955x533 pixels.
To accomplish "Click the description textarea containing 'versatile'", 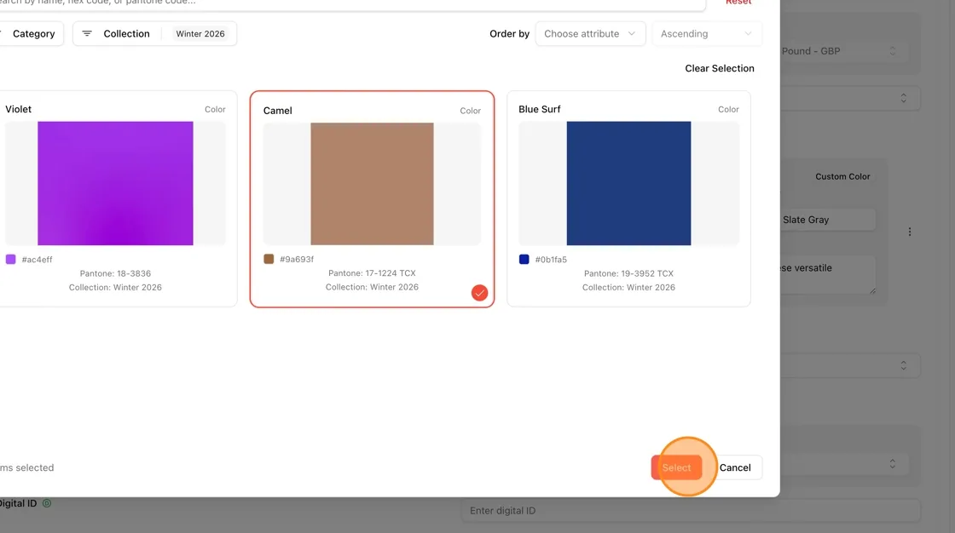I will click(828, 274).
